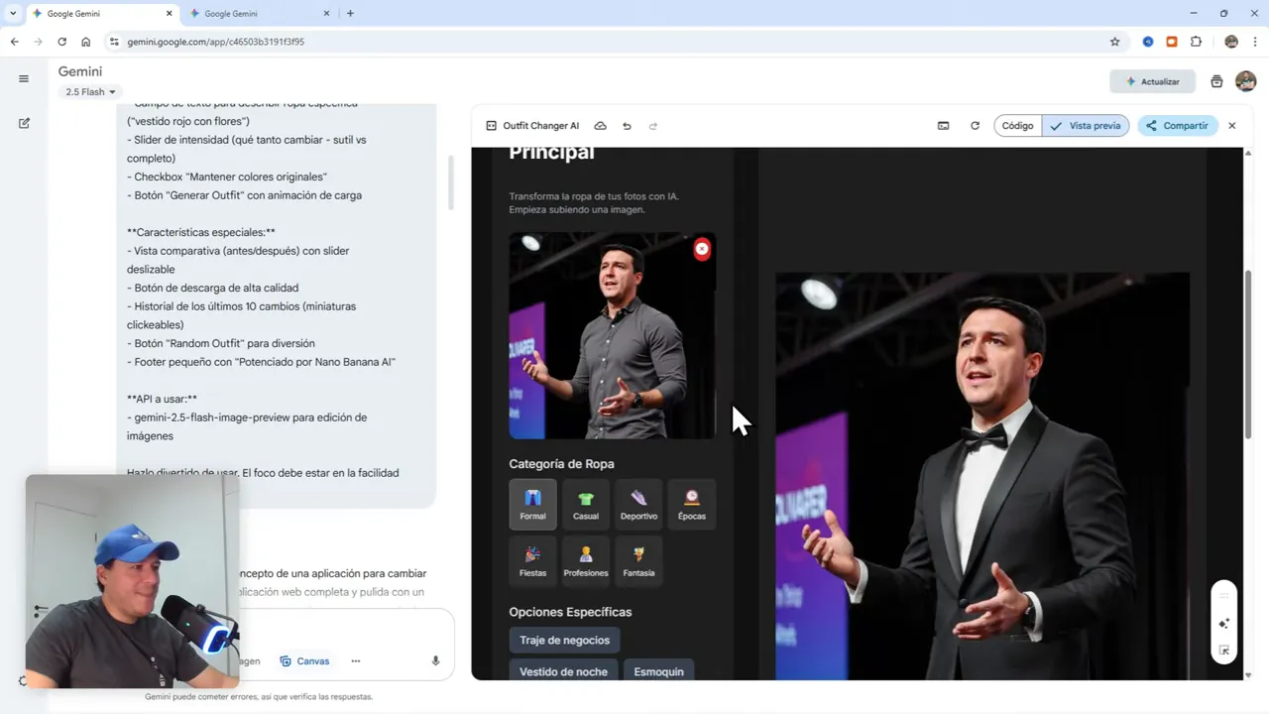Screen dimensions: 1269x714
Task: Activate the microphone icon in prompt box
Action: click(x=434, y=660)
